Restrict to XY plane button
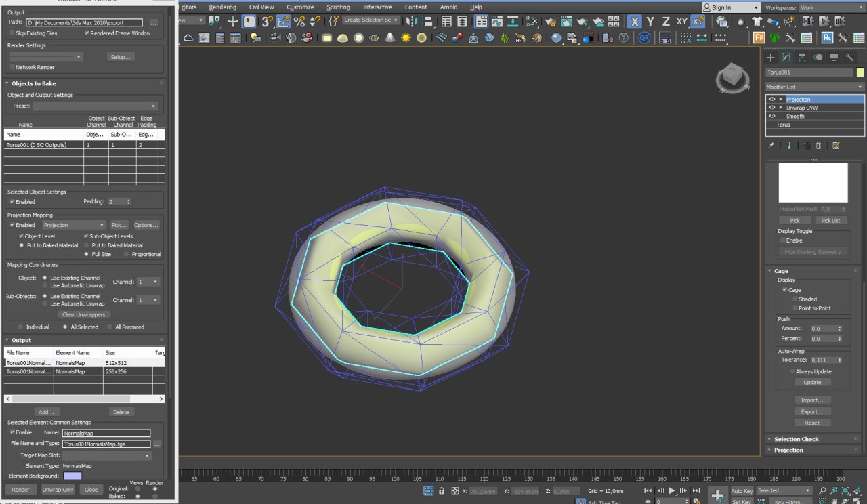Viewport: 867px width, 504px height. point(681,22)
